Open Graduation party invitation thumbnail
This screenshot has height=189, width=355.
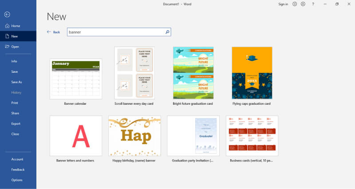coord(193,136)
